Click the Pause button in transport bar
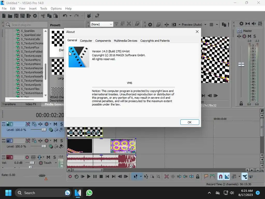The width and height of the screenshot is (265, 199). (x=95, y=177)
